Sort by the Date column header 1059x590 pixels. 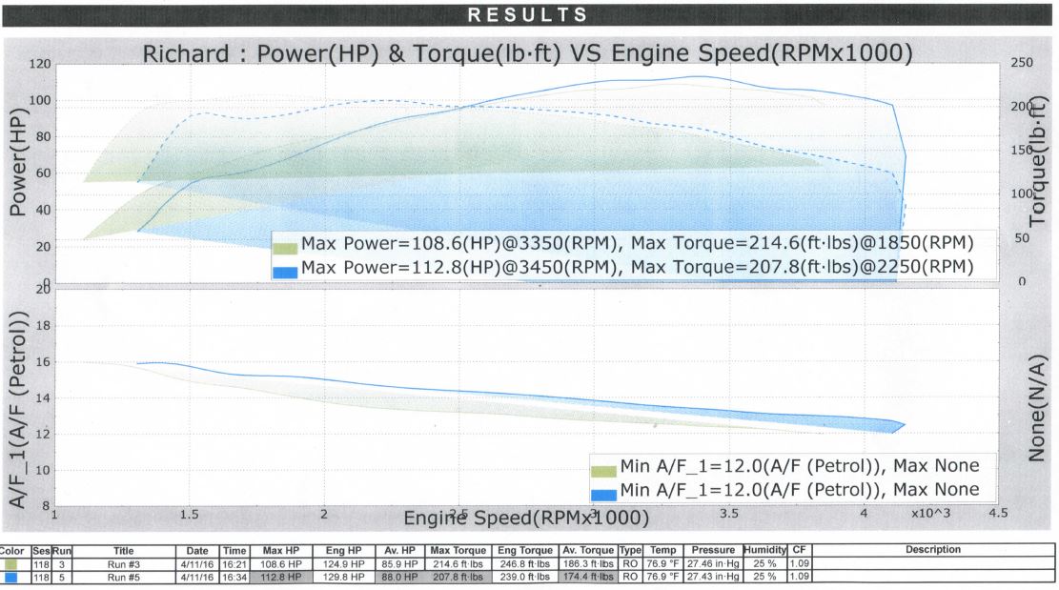pos(197,550)
